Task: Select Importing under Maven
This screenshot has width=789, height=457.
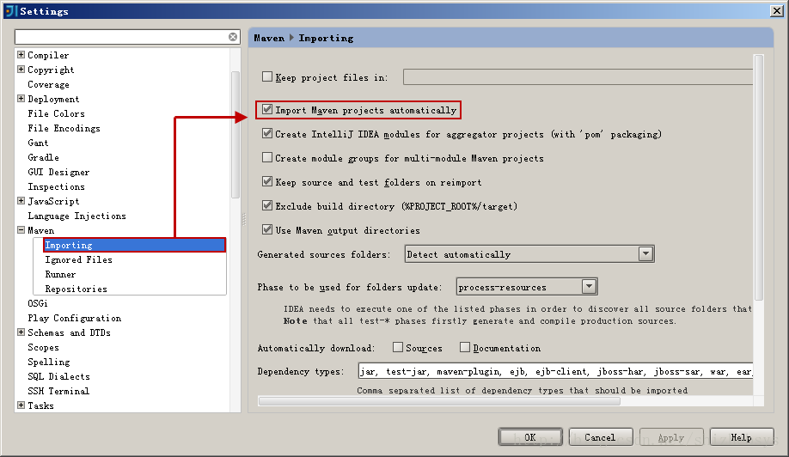Action: 134,245
